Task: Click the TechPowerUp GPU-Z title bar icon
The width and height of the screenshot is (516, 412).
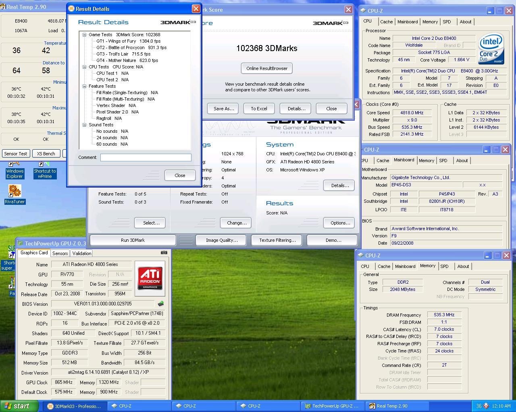Action: 20,243
